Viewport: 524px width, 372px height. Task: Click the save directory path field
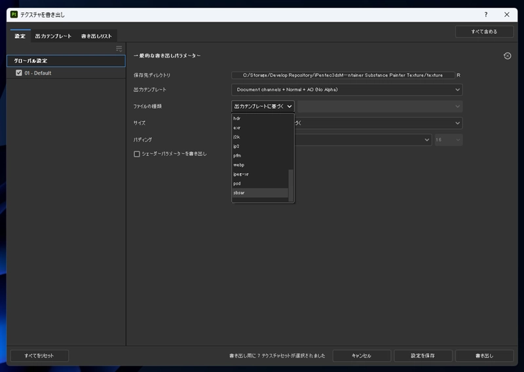point(343,75)
